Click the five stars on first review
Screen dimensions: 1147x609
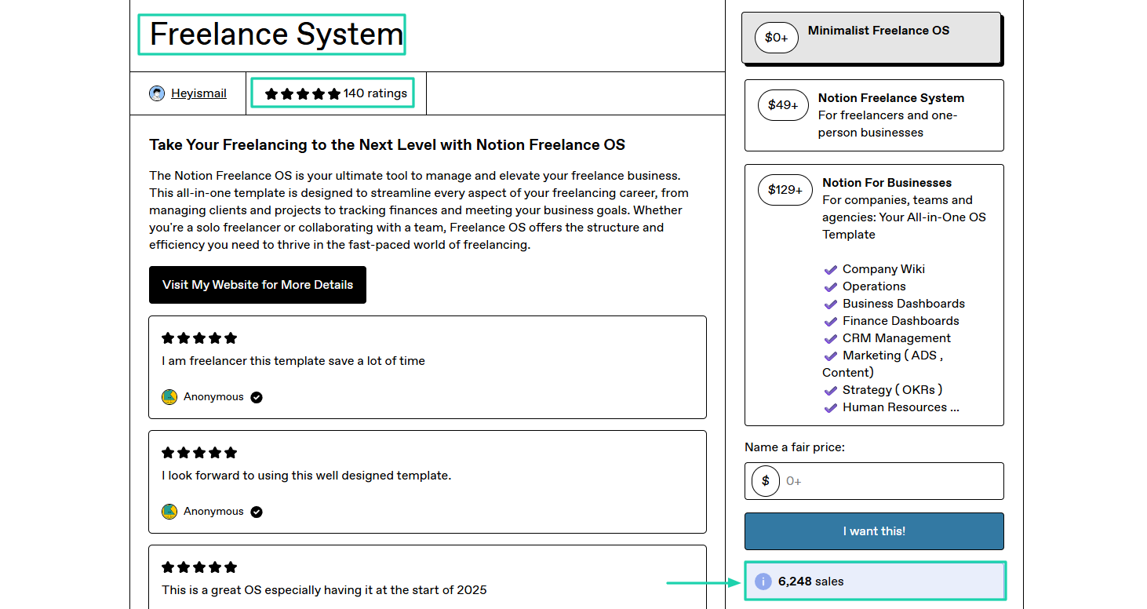[x=199, y=338]
